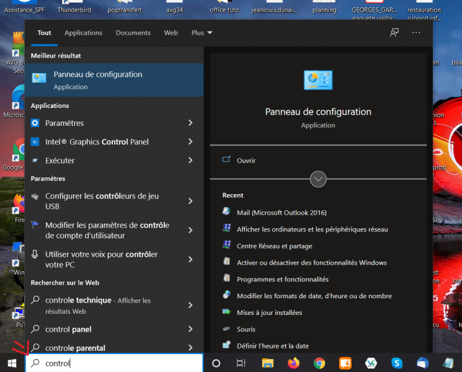Open Afficher les ordinateurs et périphériques réseau

click(x=313, y=229)
